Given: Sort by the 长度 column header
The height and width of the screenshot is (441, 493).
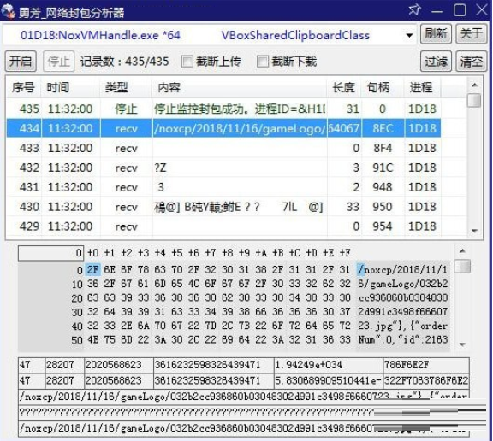Looking at the screenshot, I should point(344,87).
